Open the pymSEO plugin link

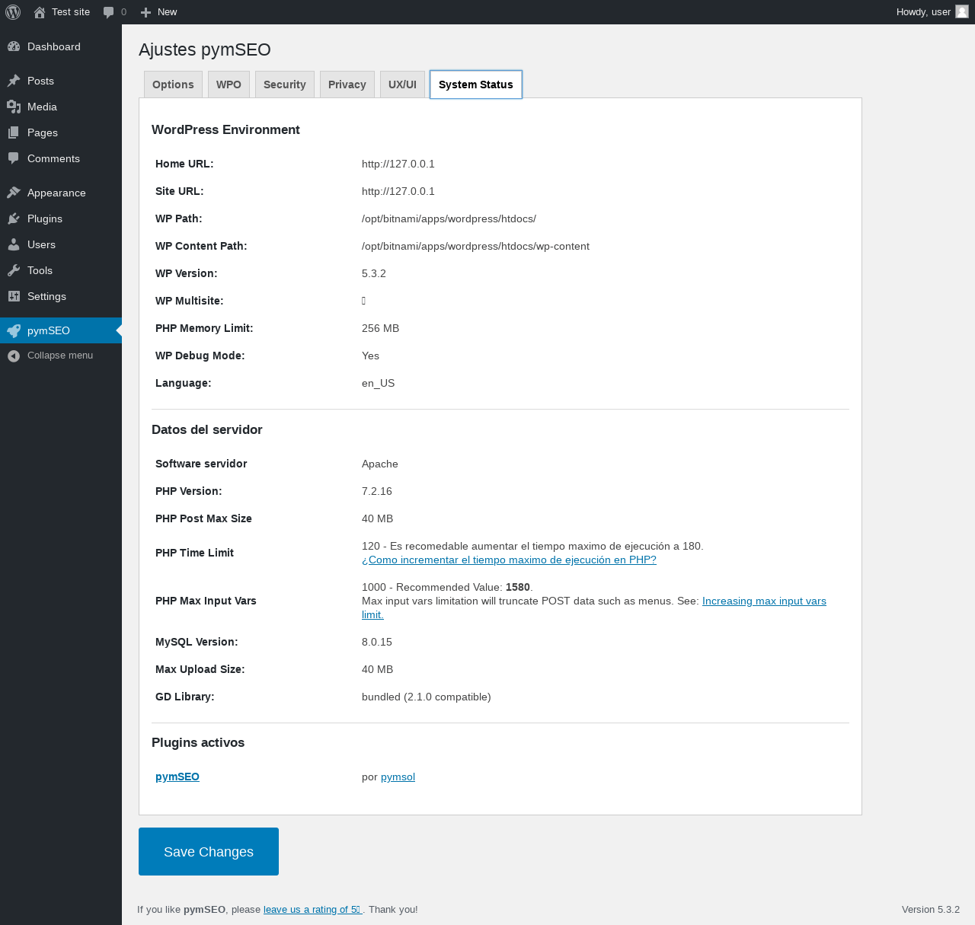(x=177, y=777)
